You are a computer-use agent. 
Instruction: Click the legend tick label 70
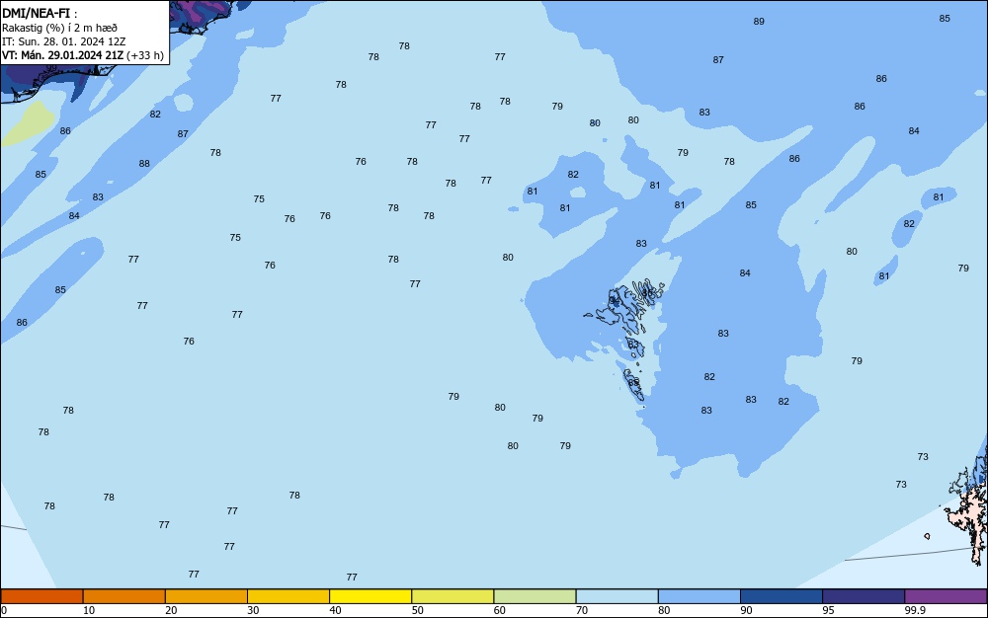point(582,610)
